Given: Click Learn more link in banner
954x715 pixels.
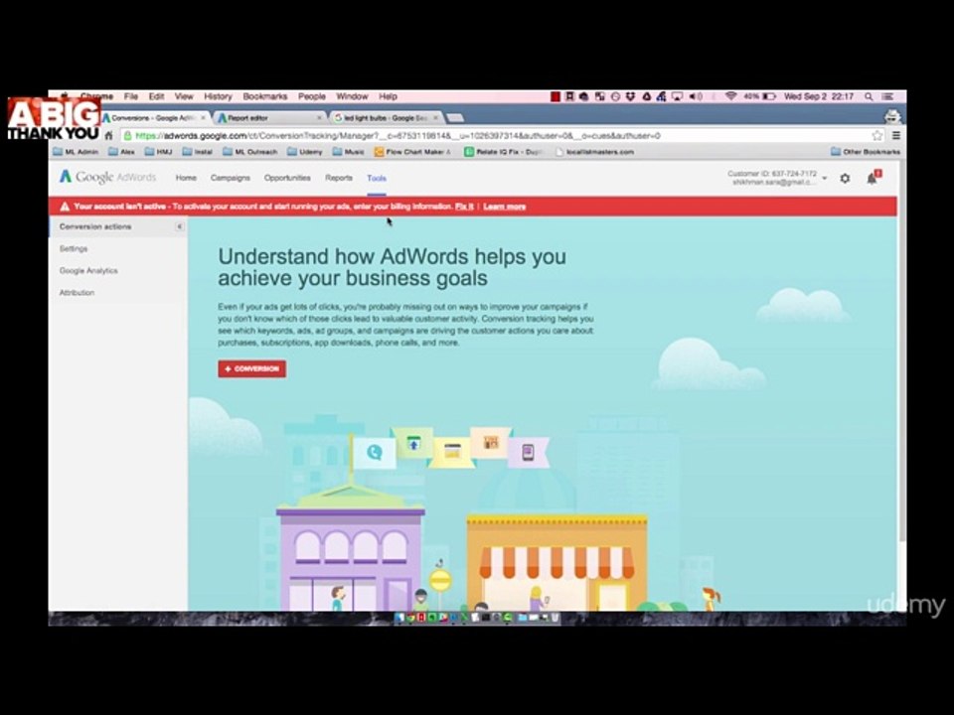Looking at the screenshot, I should [505, 207].
